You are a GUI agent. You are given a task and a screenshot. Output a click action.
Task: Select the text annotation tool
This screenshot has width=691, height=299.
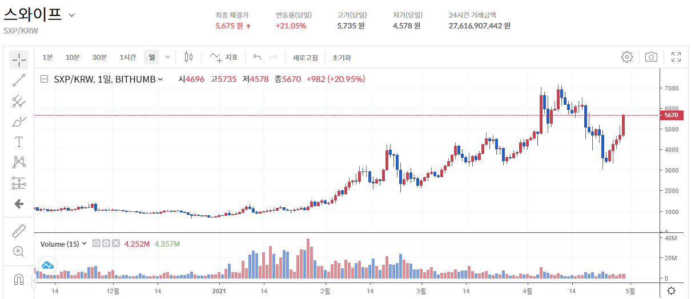click(x=19, y=142)
